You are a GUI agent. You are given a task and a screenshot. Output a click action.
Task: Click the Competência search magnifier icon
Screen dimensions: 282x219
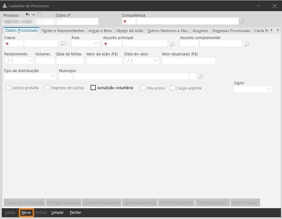[243, 21]
